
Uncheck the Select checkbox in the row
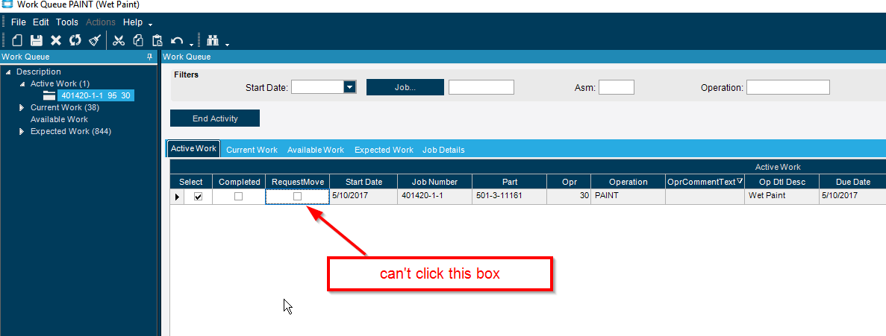199,197
